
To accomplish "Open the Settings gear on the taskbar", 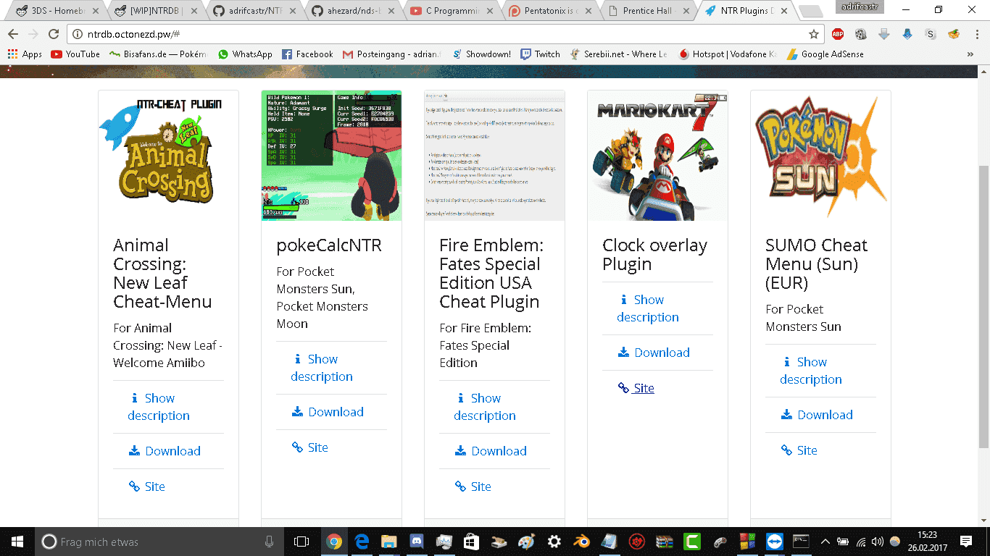I will click(x=554, y=542).
